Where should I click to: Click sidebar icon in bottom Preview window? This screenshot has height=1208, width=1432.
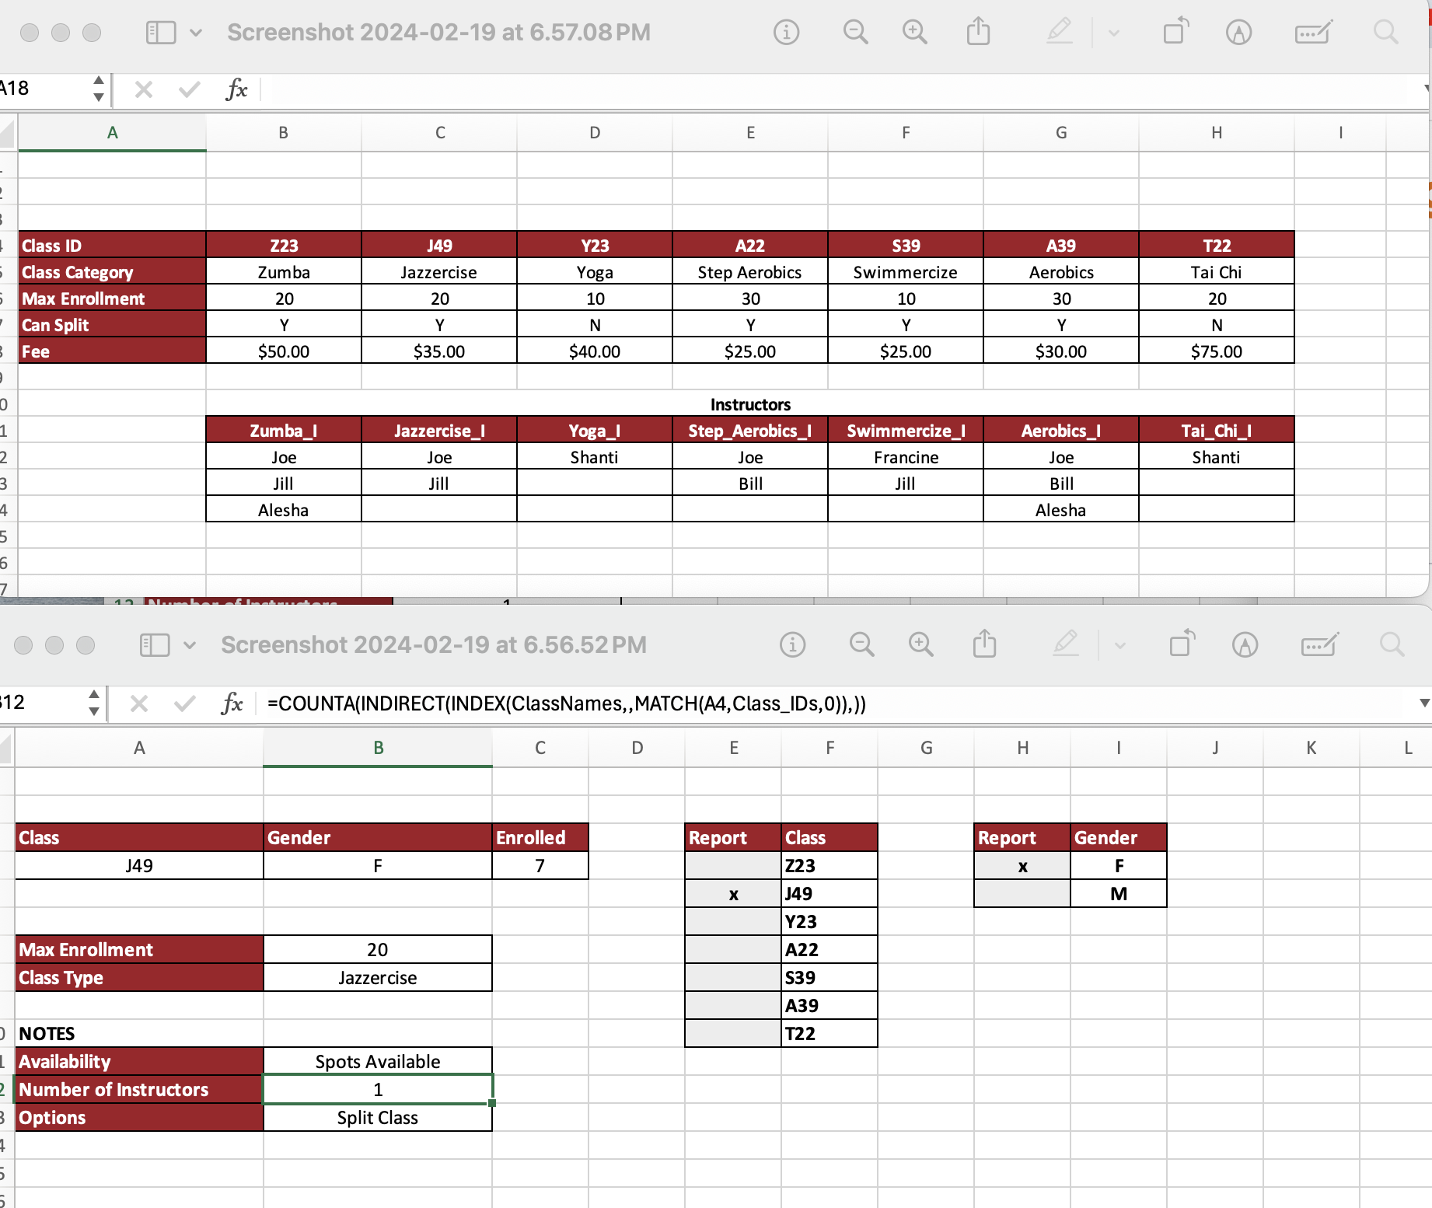[x=155, y=645]
